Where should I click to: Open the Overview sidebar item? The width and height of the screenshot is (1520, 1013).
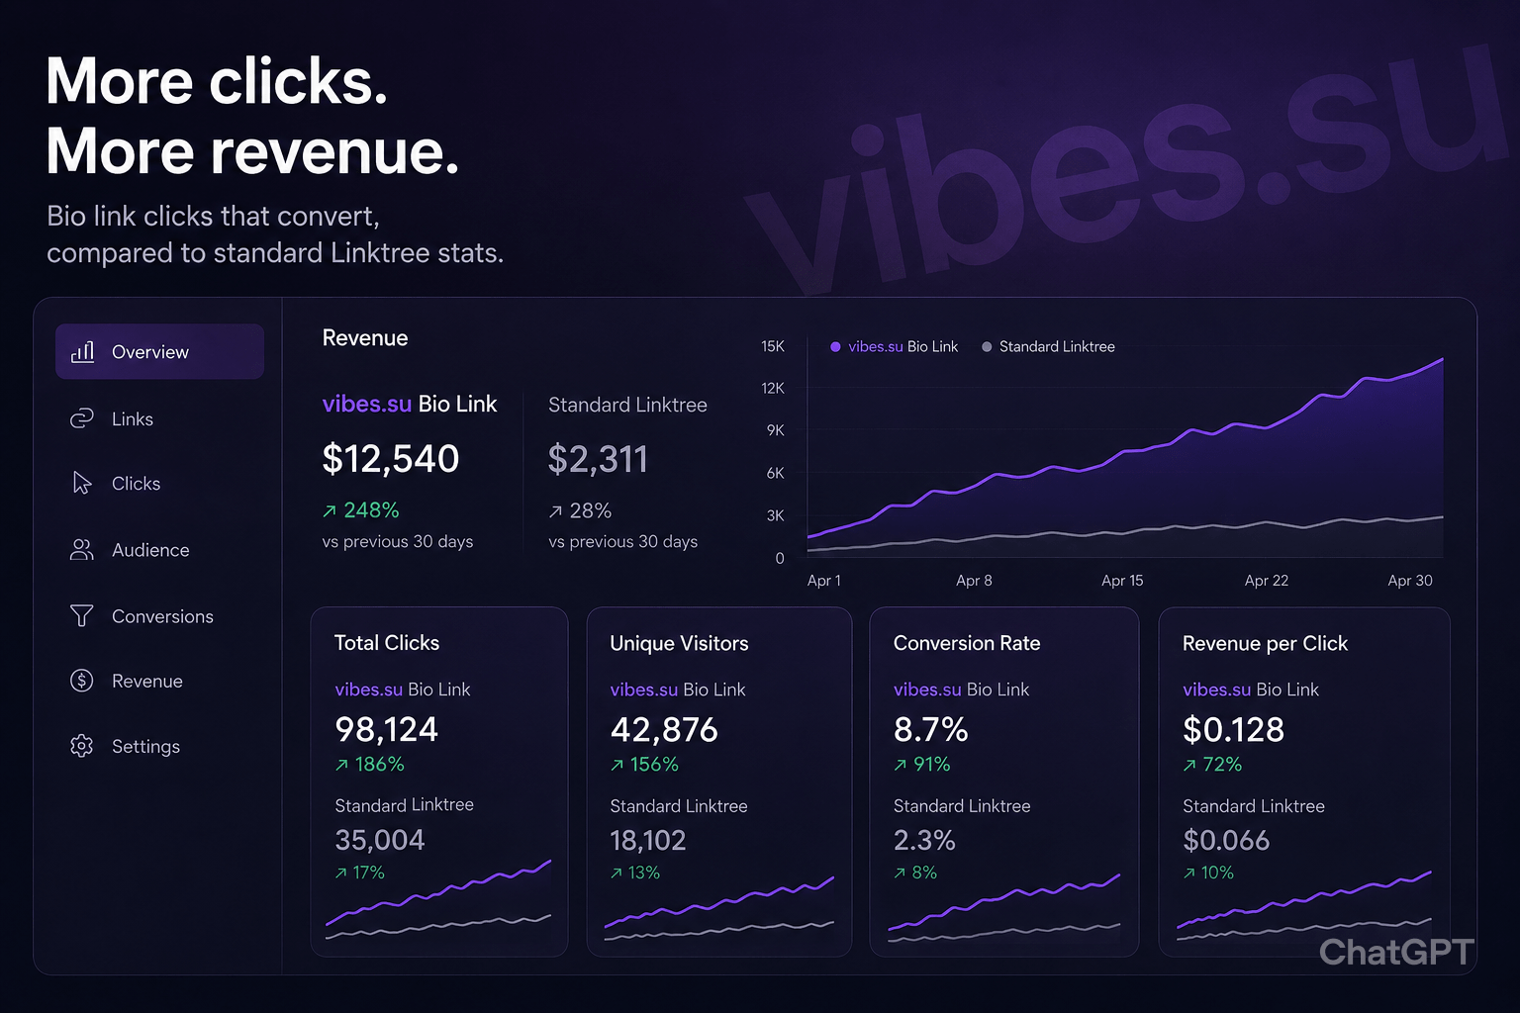click(x=159, y=351)
